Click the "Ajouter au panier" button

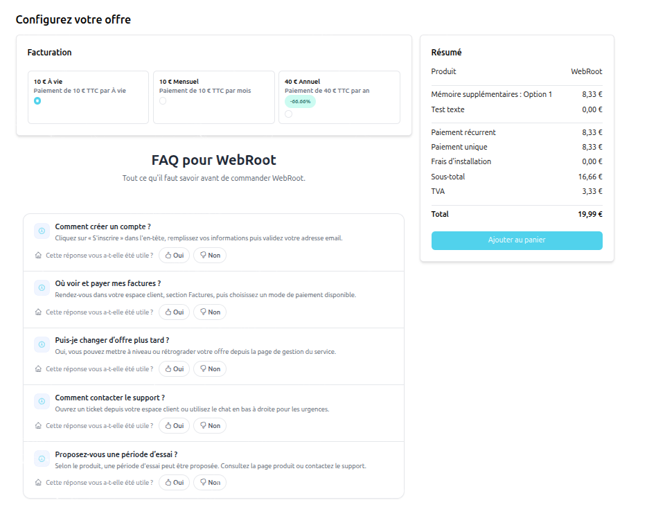pyautogui.click(x=517, y=240)
